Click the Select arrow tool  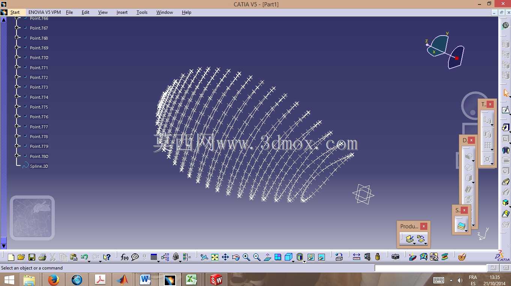point(505,93)
